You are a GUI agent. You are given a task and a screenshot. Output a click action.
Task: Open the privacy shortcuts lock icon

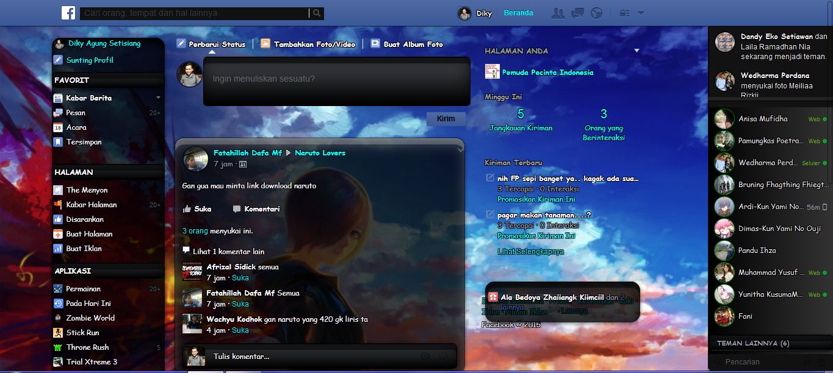624,13
